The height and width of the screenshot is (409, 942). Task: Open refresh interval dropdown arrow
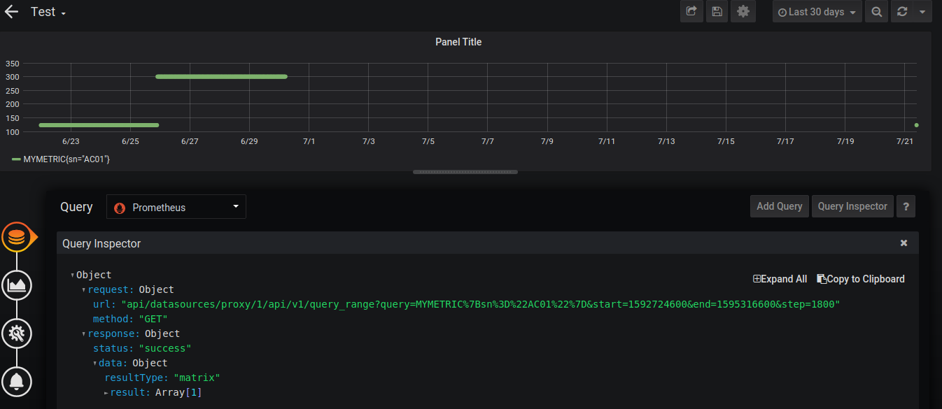[922, 12]
